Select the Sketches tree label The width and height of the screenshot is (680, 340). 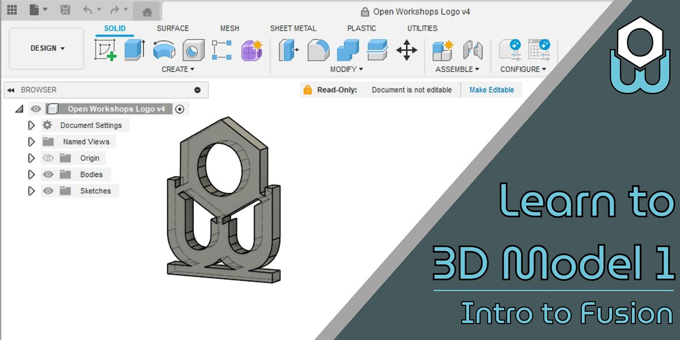[x=95, y=191]
